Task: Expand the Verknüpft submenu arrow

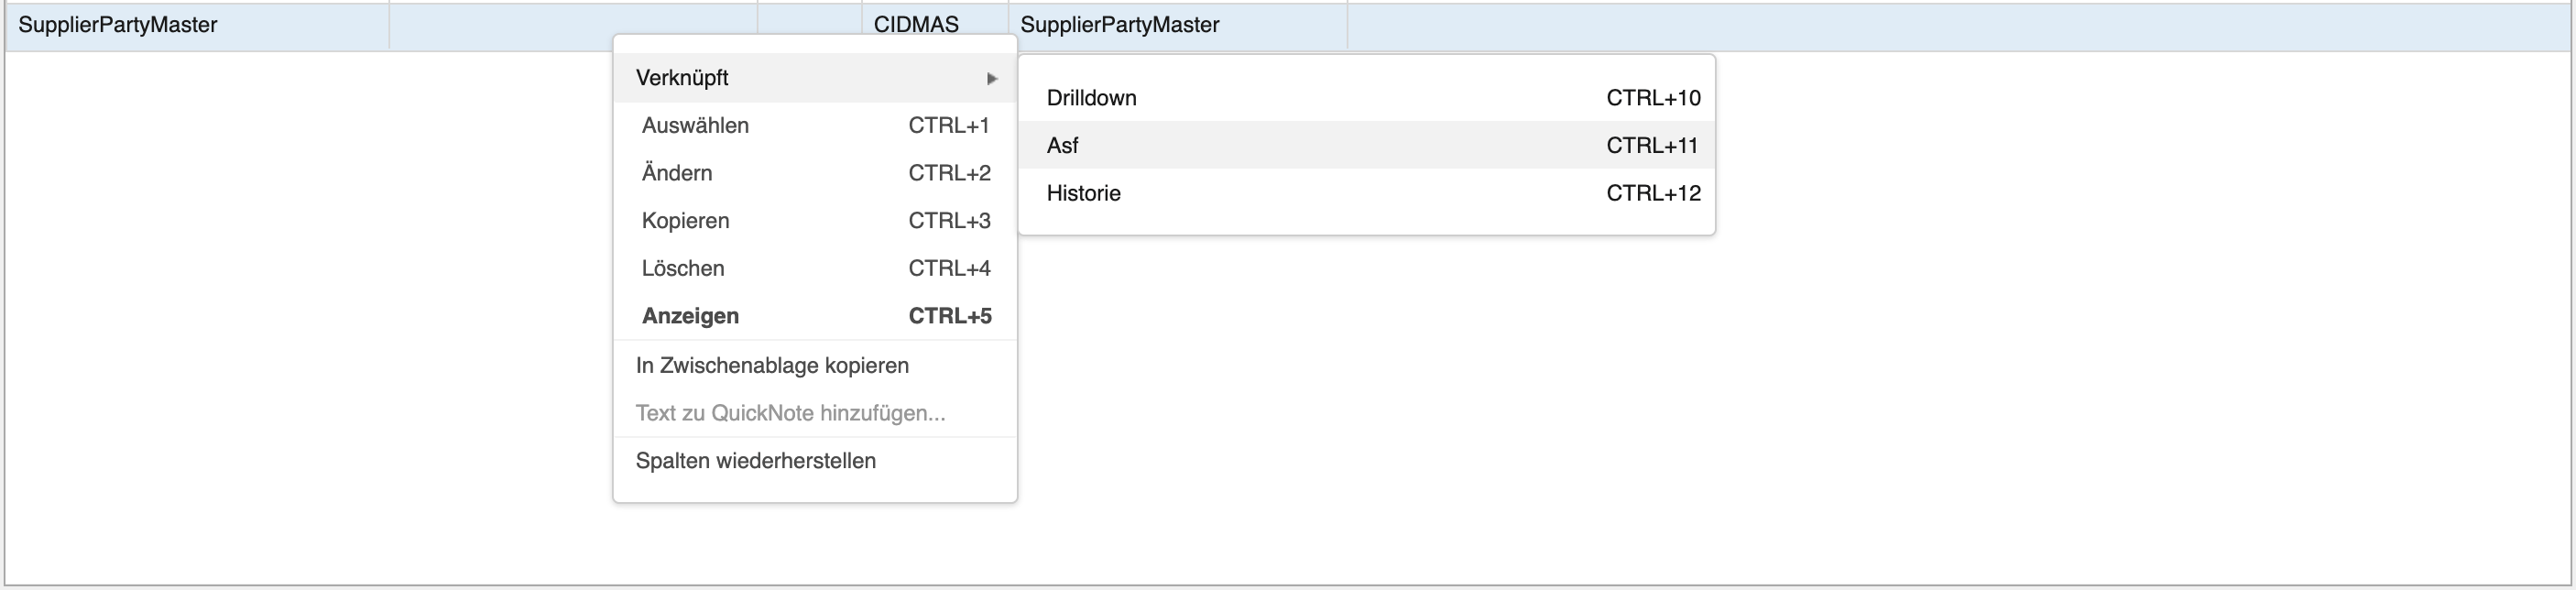Action: click(991, 78)
